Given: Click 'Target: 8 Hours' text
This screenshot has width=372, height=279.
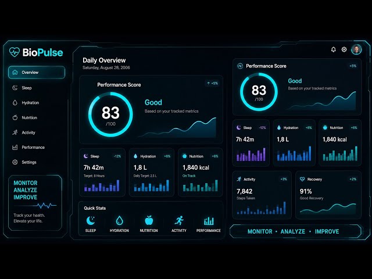Looking at the screenshot, I should pos(94,176).
